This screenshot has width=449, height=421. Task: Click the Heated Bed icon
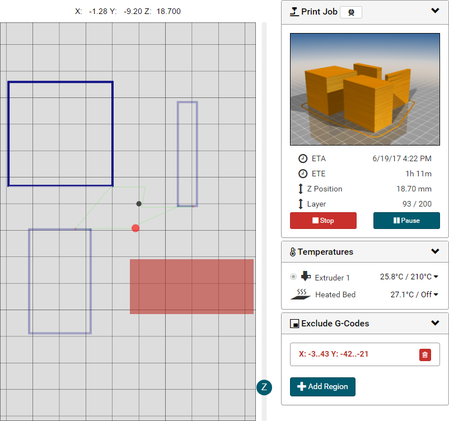[301, 294]
